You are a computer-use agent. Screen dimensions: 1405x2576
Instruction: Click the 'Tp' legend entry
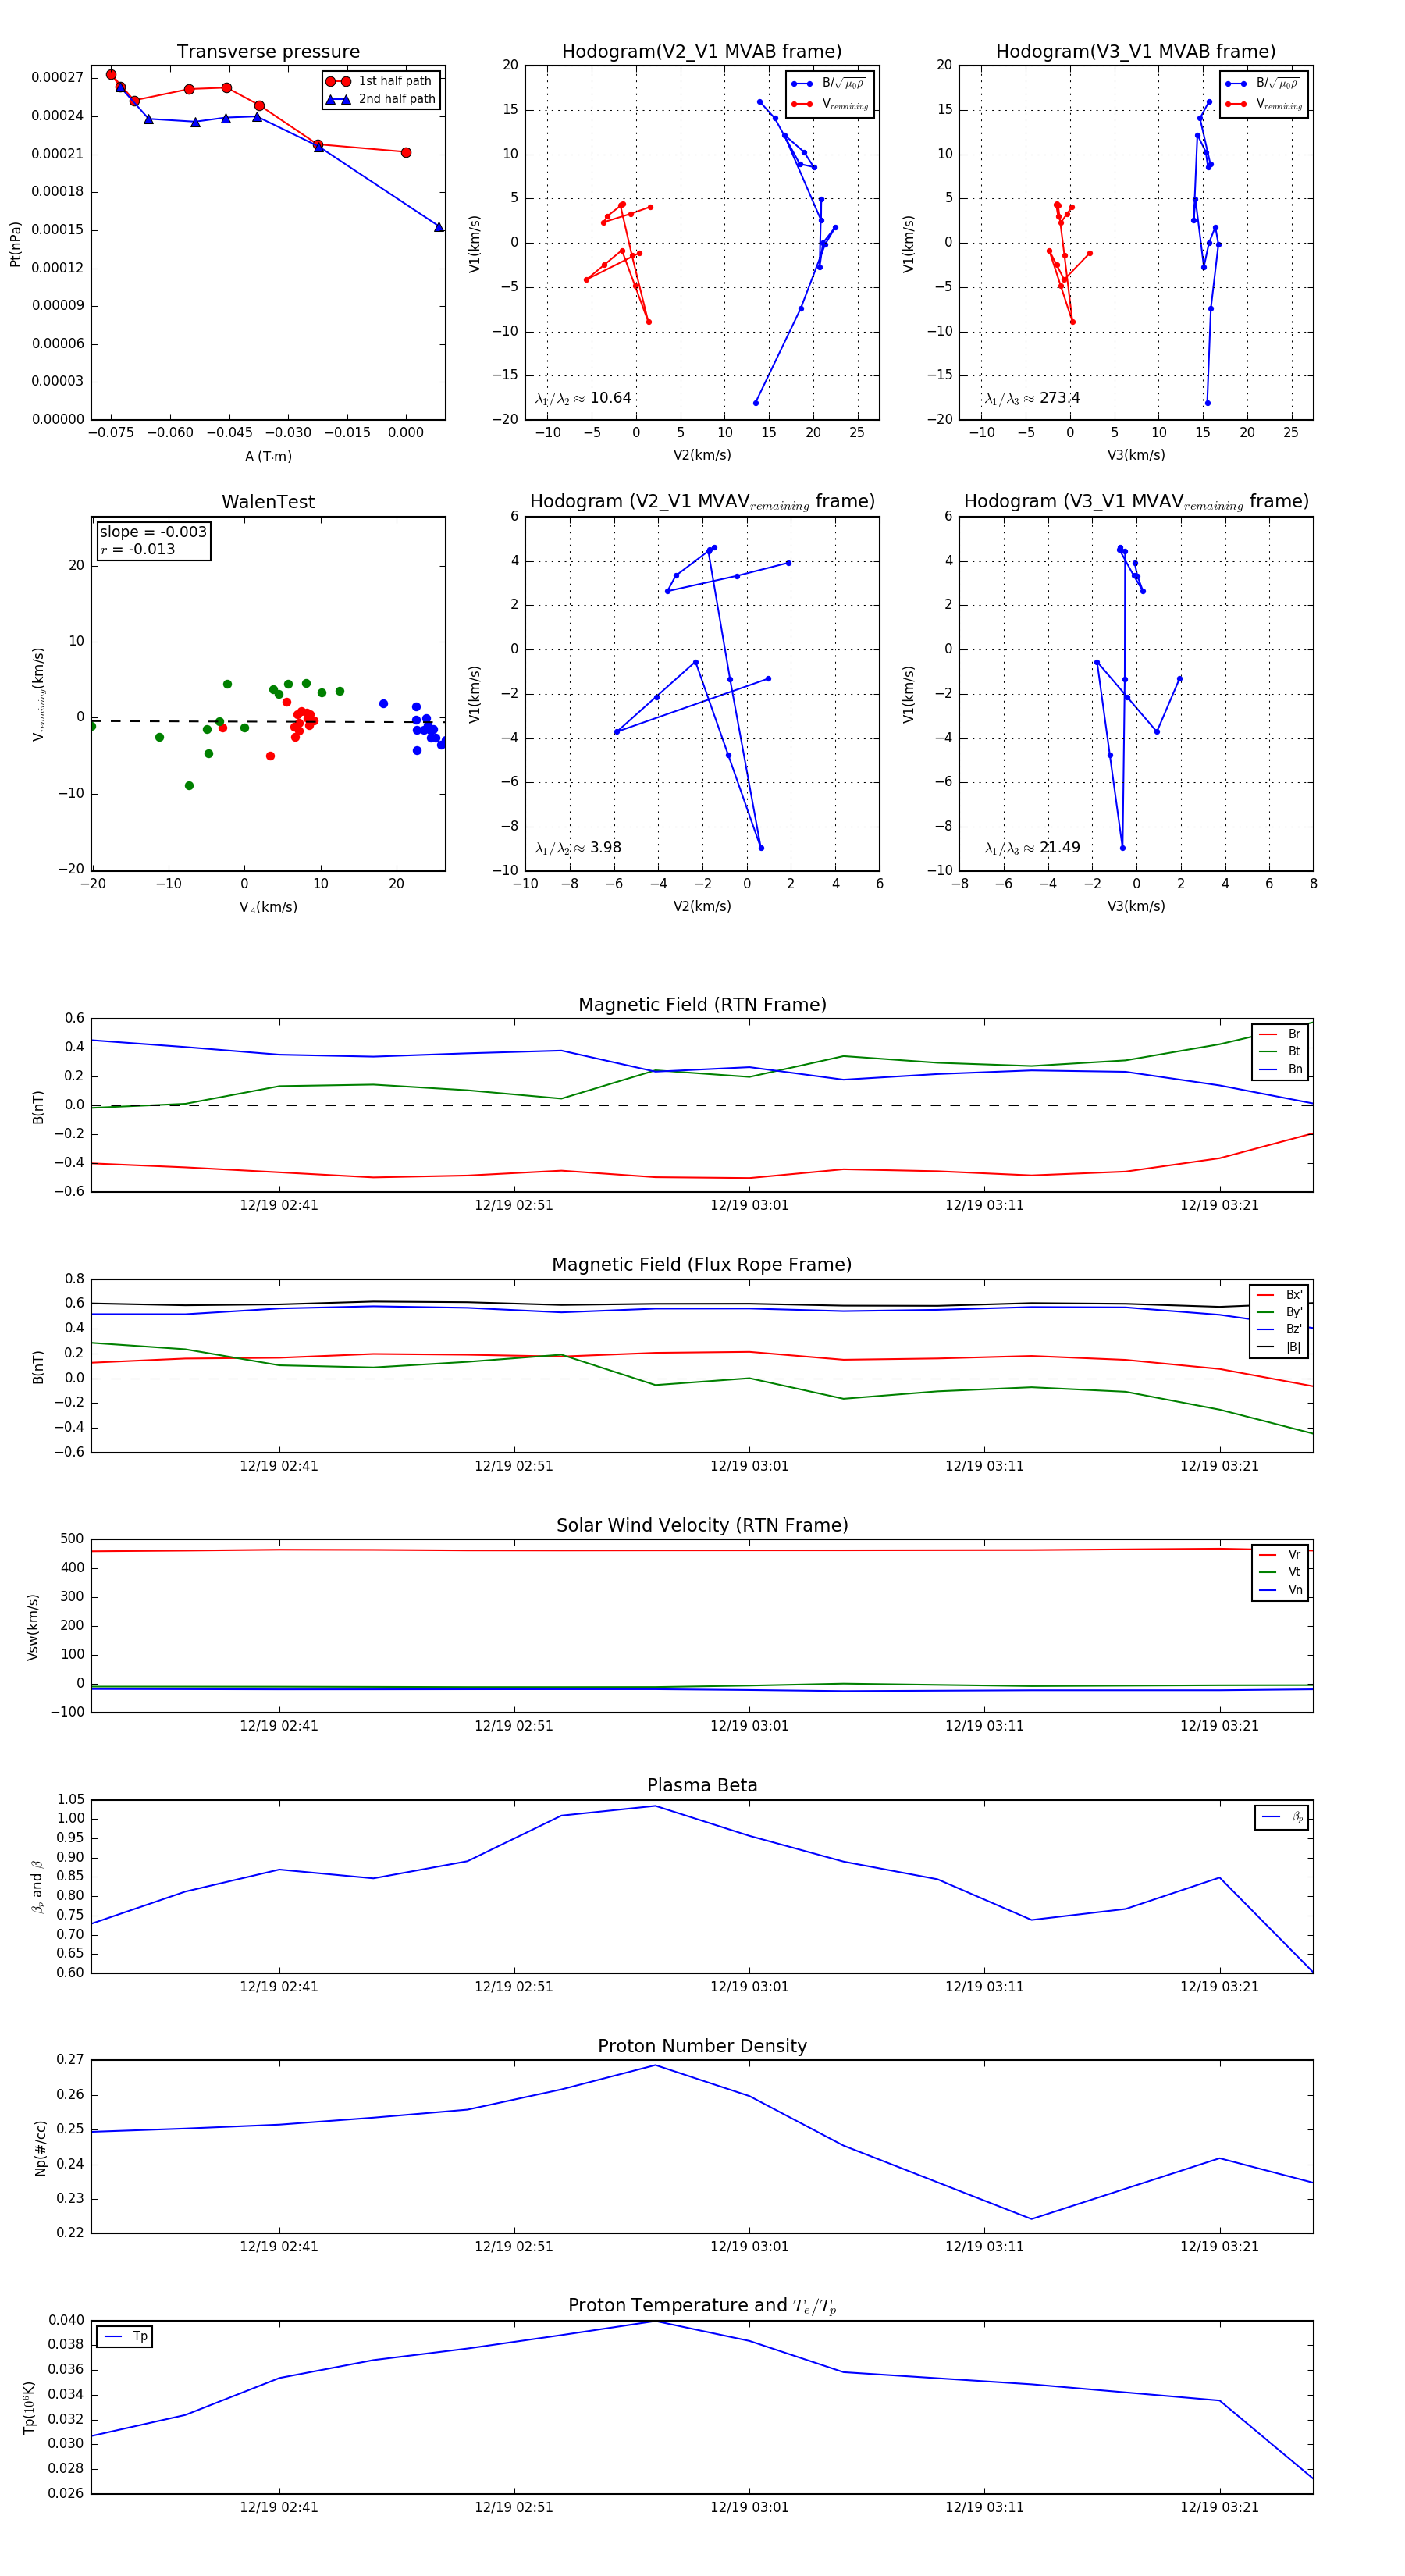[x=125, y=2337]
